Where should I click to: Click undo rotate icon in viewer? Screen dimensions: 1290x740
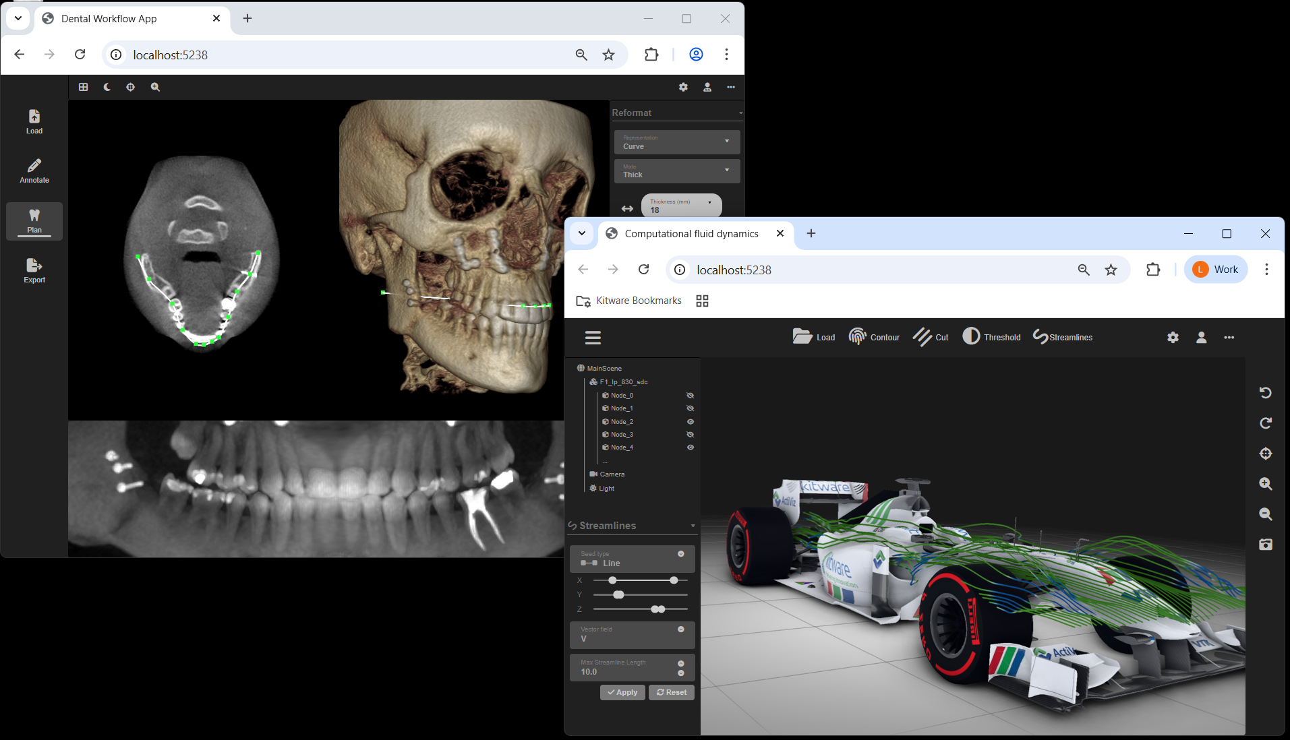(x=1266, y=393)
